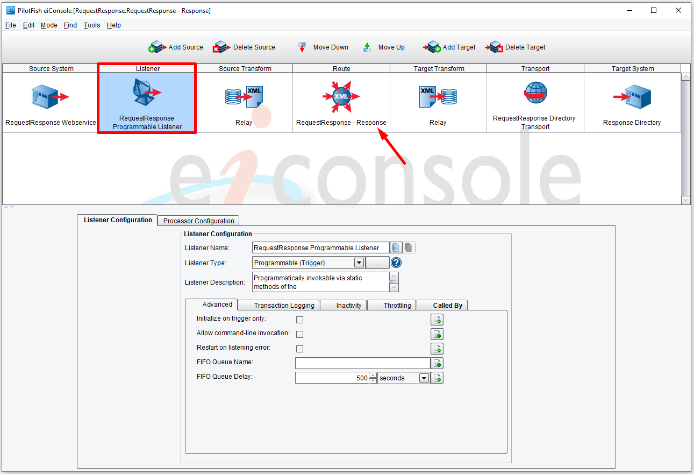
Task: Click the FIFO Queue Delay number field
Action: (x=332, y=378)
